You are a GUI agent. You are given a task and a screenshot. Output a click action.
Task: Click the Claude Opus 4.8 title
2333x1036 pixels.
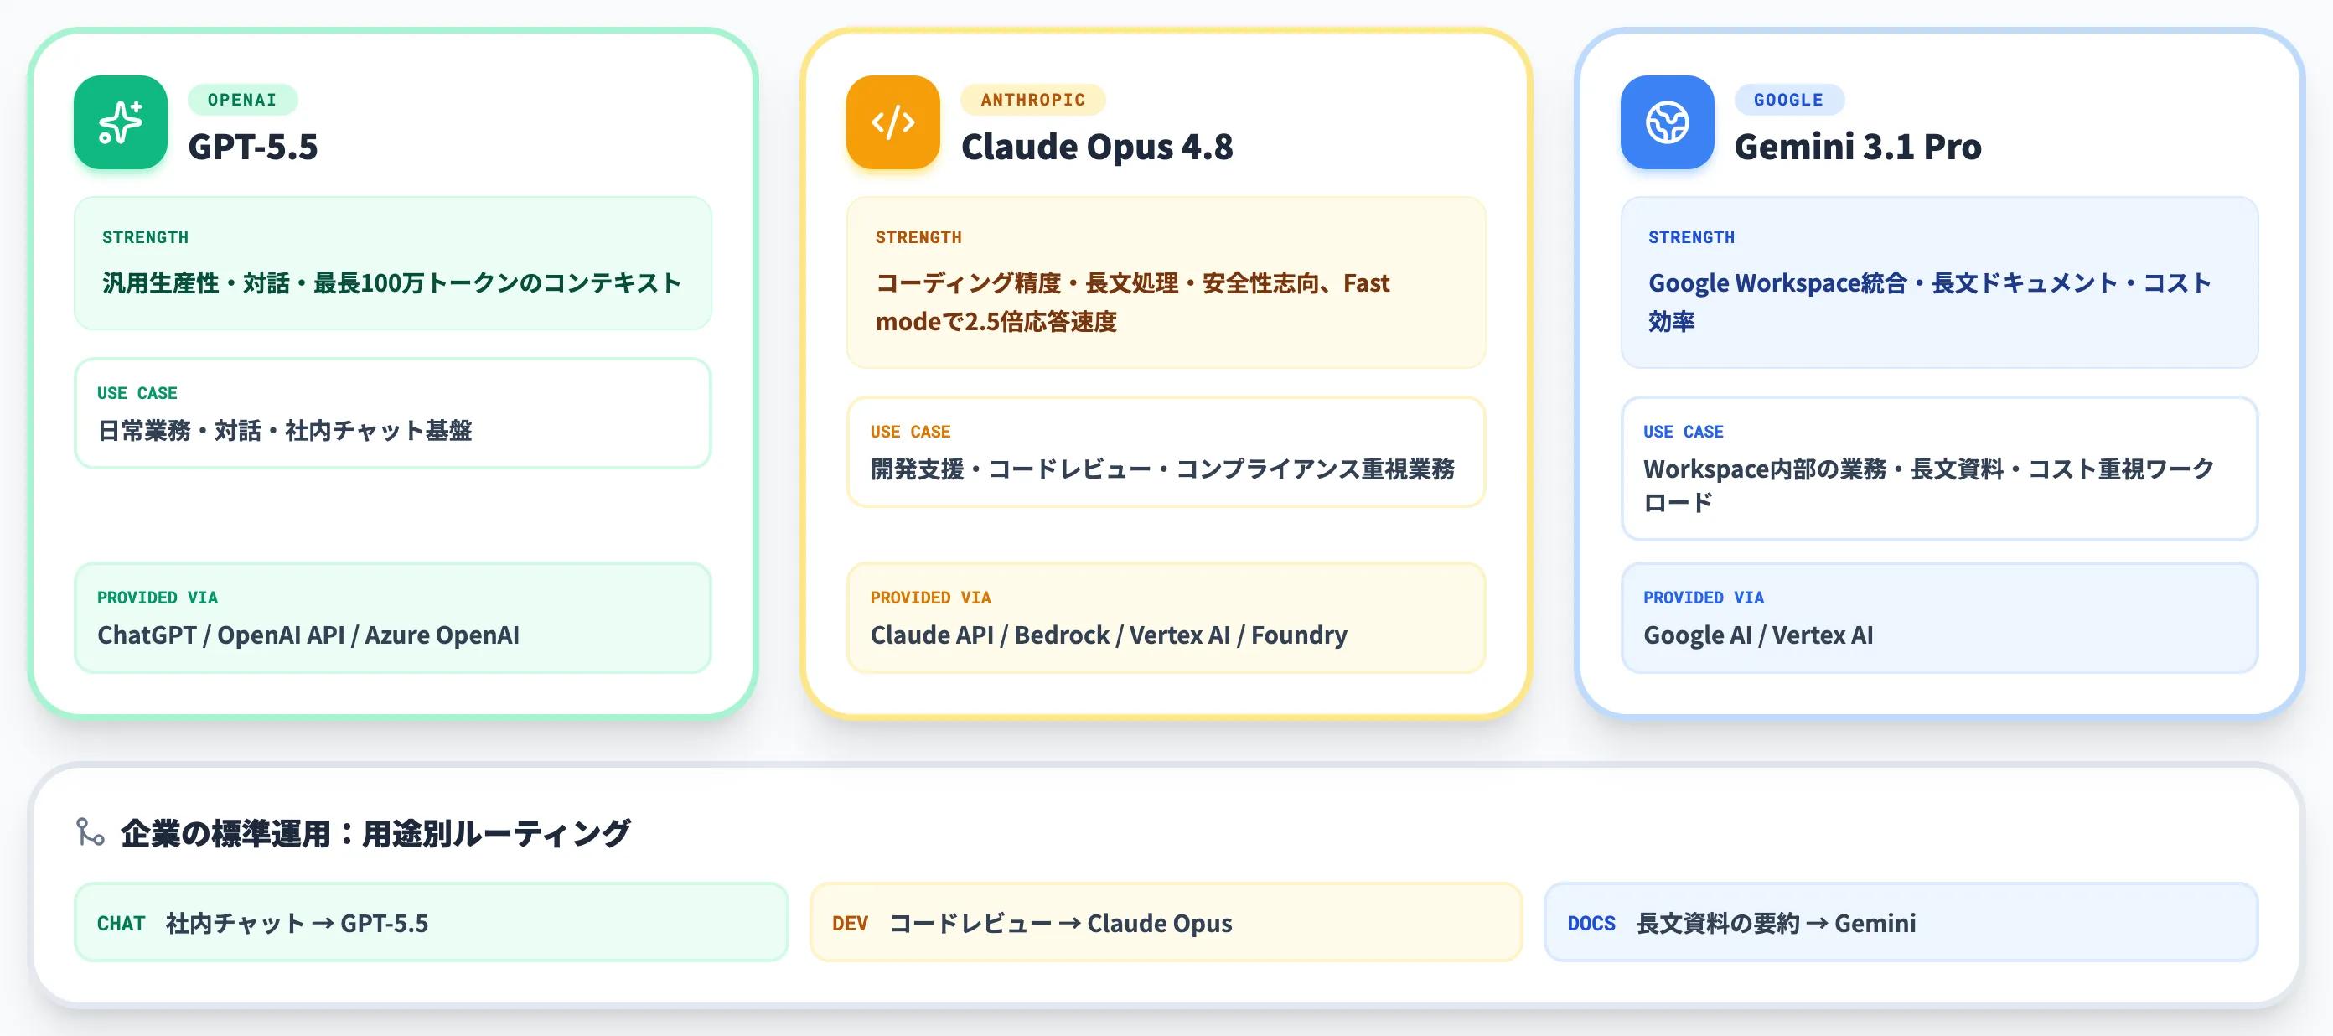tap(1097, 147)
